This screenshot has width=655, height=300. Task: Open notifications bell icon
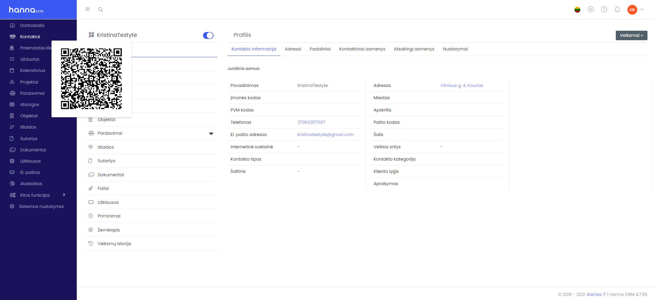[x=617, y=10]
